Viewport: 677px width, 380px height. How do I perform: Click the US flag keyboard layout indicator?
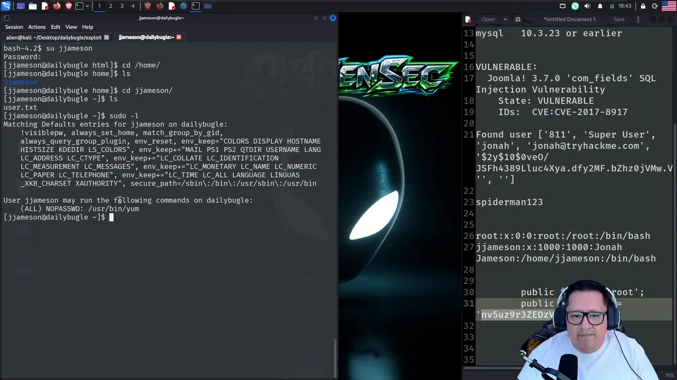[669, 6]
